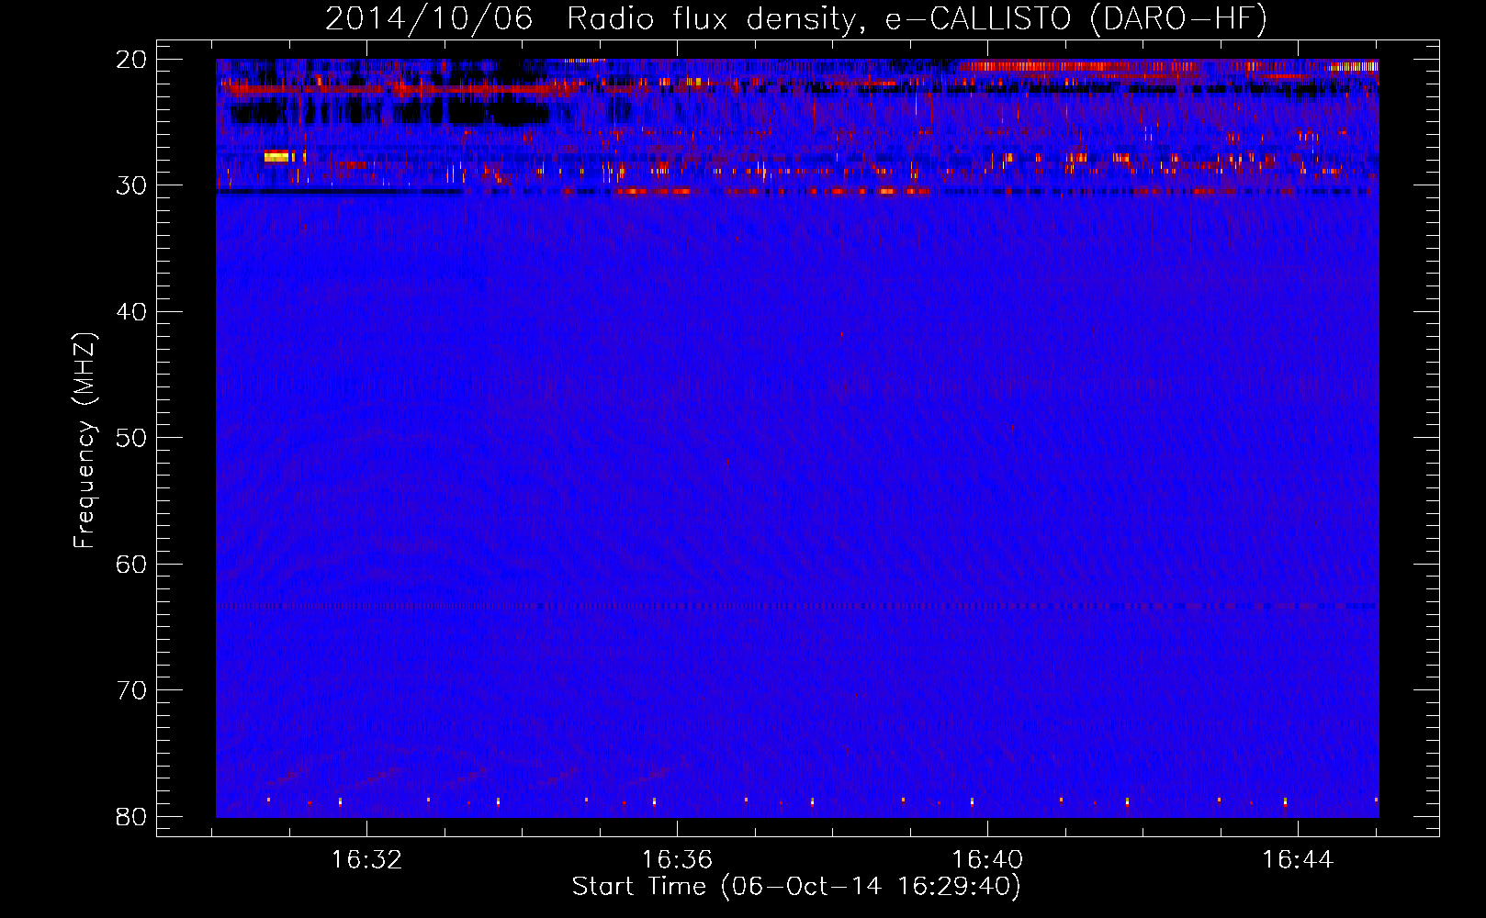Click the plot title "2014/10/06 Radio flux density, e-CALLISTO (DARO-HF)"
1486x918 pixels.
click(796, 19)
